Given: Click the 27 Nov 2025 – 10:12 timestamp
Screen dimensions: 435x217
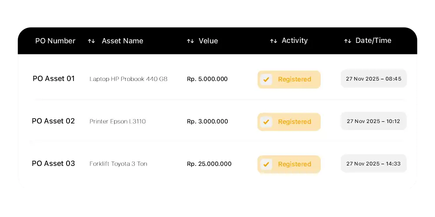Looking at the screenshot, I should 373,121.
